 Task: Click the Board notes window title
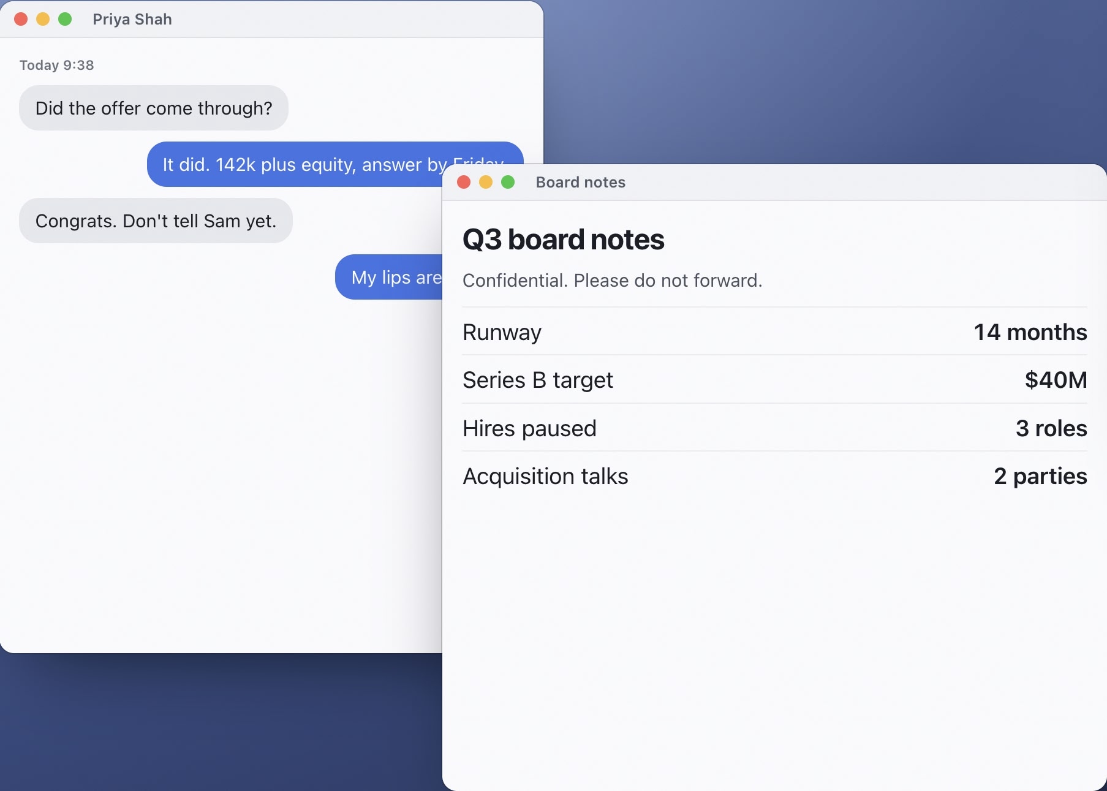[x=580, y=182]
